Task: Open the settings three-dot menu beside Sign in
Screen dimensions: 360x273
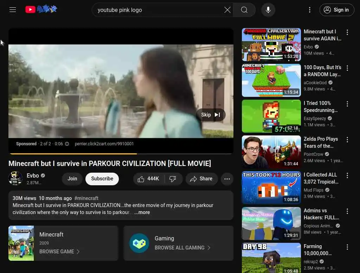Action: tap(310, 10)
